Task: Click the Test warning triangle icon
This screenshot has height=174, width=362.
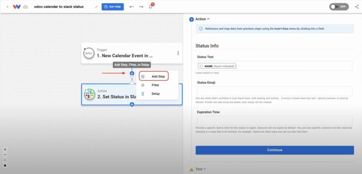Action: [x=191, y=170]
